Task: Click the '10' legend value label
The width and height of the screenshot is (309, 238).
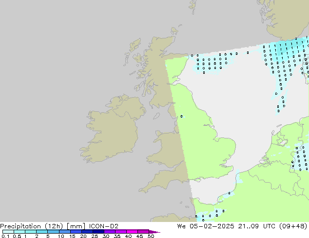Action: 61,236
